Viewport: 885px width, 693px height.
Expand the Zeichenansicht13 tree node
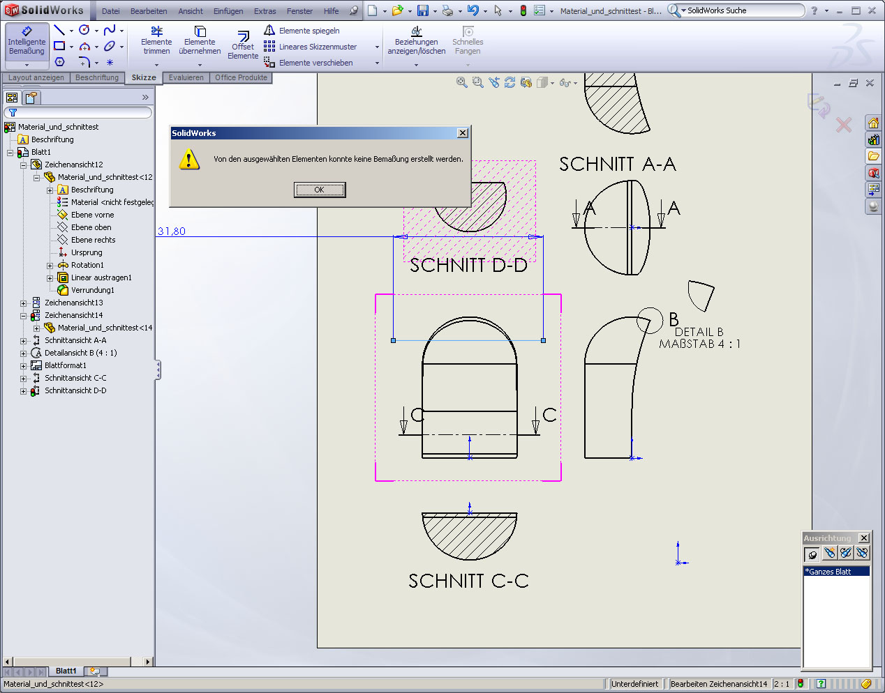(23, 303)
